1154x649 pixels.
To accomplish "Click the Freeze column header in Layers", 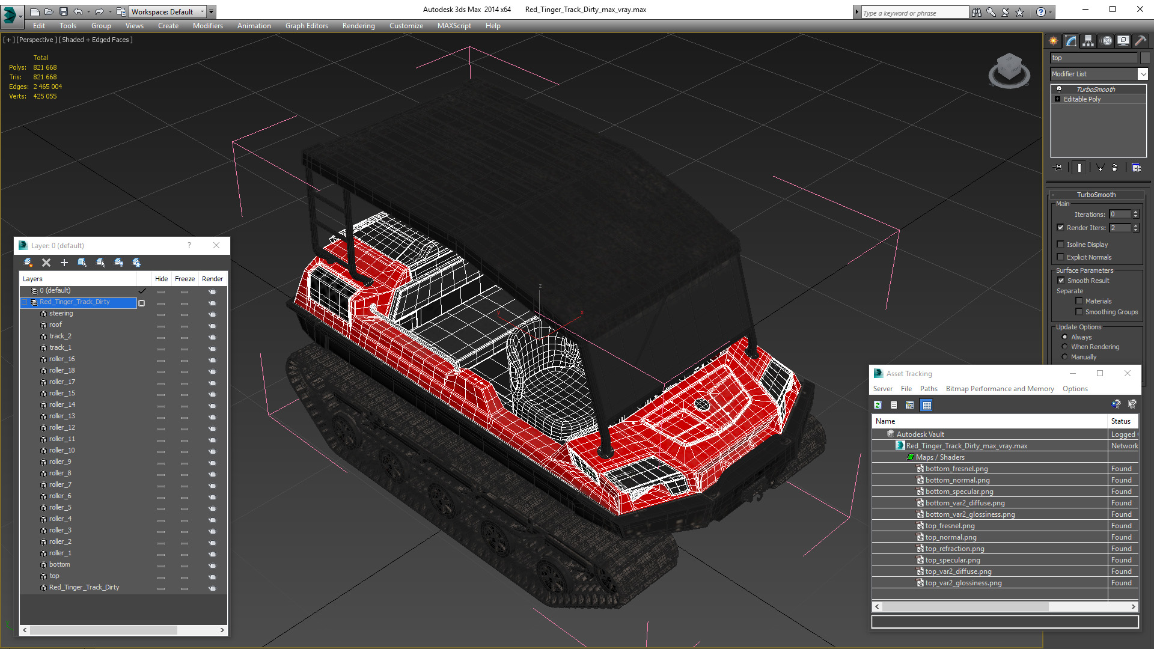I will click(x=185, y=279).
